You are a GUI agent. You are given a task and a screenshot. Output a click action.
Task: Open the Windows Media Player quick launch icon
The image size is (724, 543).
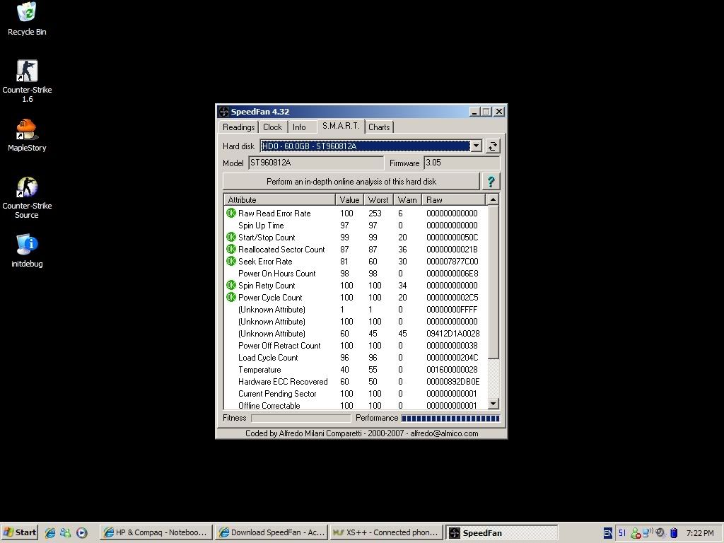(82, 532)
